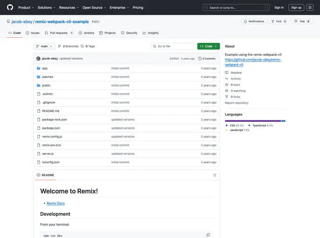Click the file icon beside README.md
This screenshot has width=320, height=238.
[x=38, y=111]
